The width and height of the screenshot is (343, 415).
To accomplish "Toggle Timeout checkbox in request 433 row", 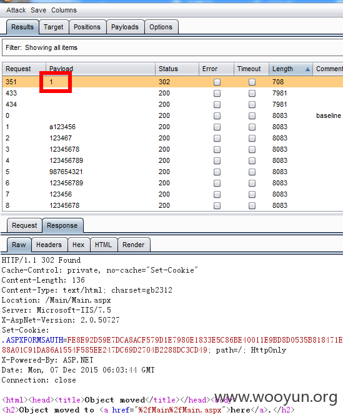I will tap(252, 93).
